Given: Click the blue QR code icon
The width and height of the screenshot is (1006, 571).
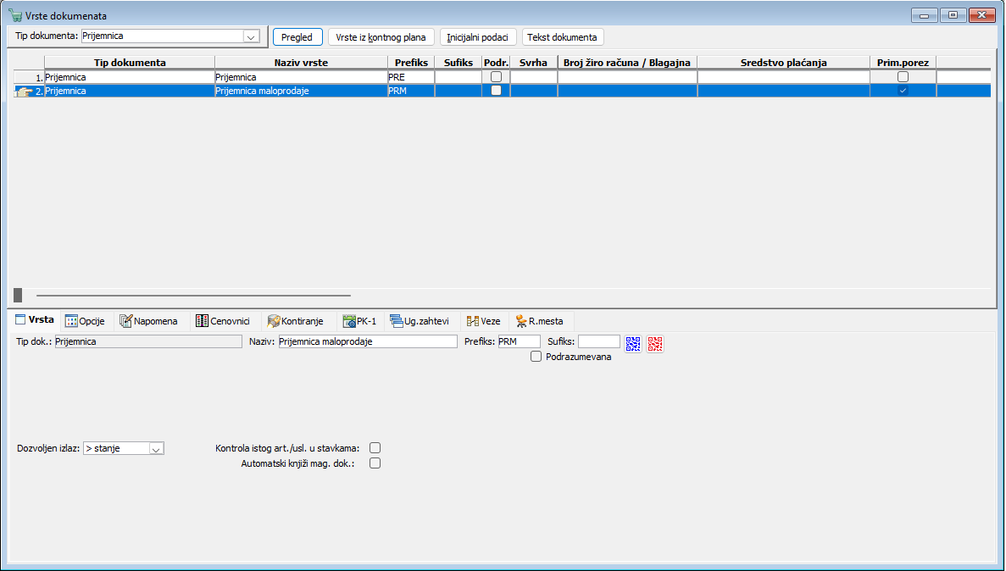Looking at the screenshot, I should pos(634,343).
